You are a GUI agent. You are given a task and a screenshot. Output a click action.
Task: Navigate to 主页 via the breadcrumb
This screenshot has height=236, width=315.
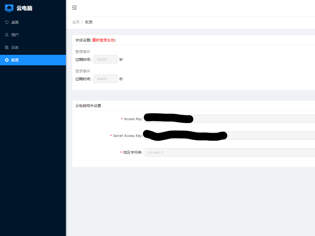[x=76, y=22]
